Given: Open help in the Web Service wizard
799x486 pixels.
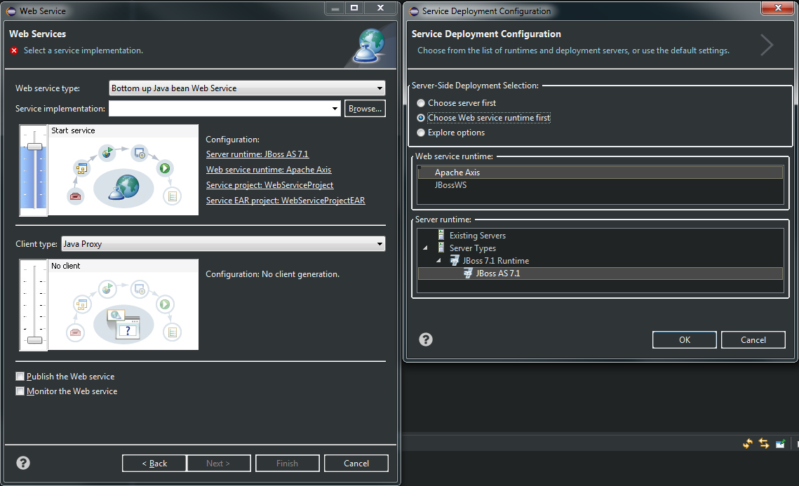Looking at the screenshot, I should tap(23, 463).
